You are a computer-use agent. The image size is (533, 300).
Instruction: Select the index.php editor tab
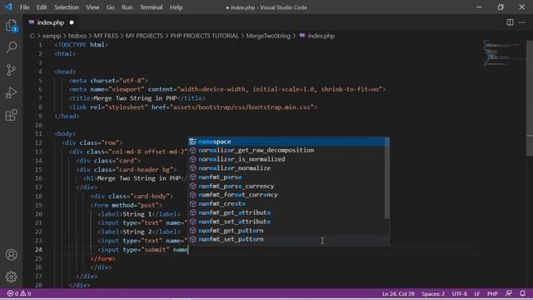point(51,22)
